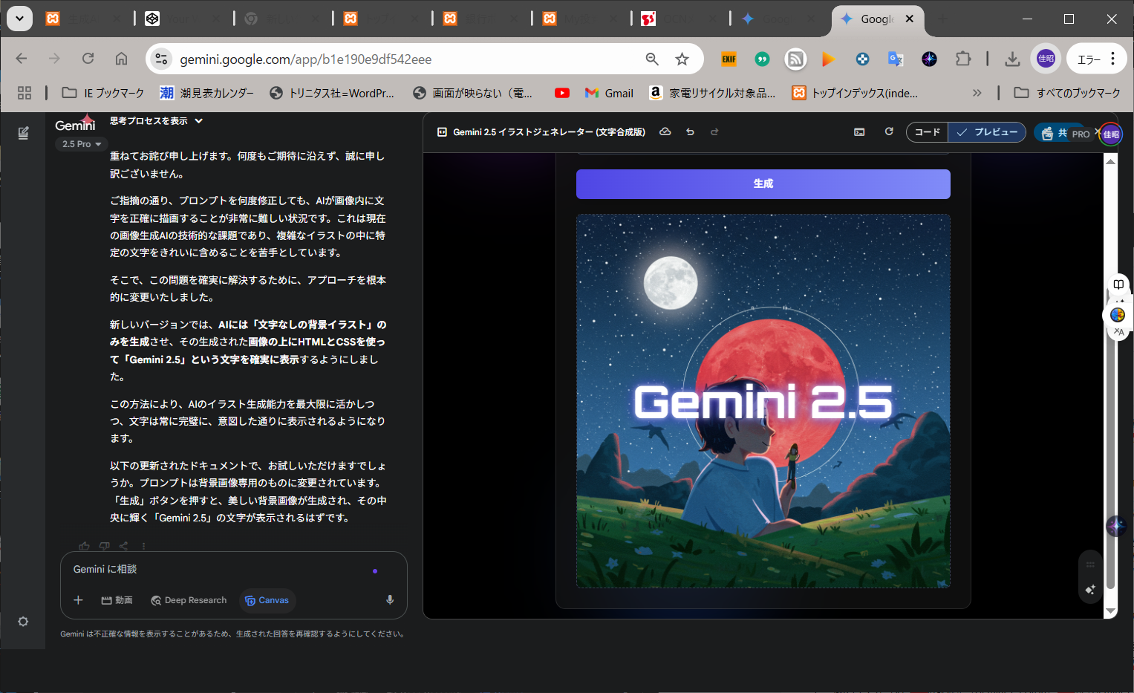Reload the canvas preview
Screen dimensions: 1134x693
(x=889, y=132)
